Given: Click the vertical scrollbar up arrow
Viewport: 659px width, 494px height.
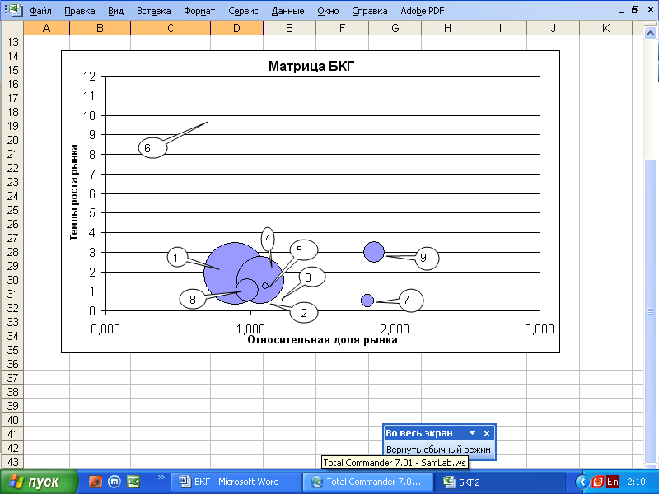Looking at the screenshot, I should pos(650,34).
